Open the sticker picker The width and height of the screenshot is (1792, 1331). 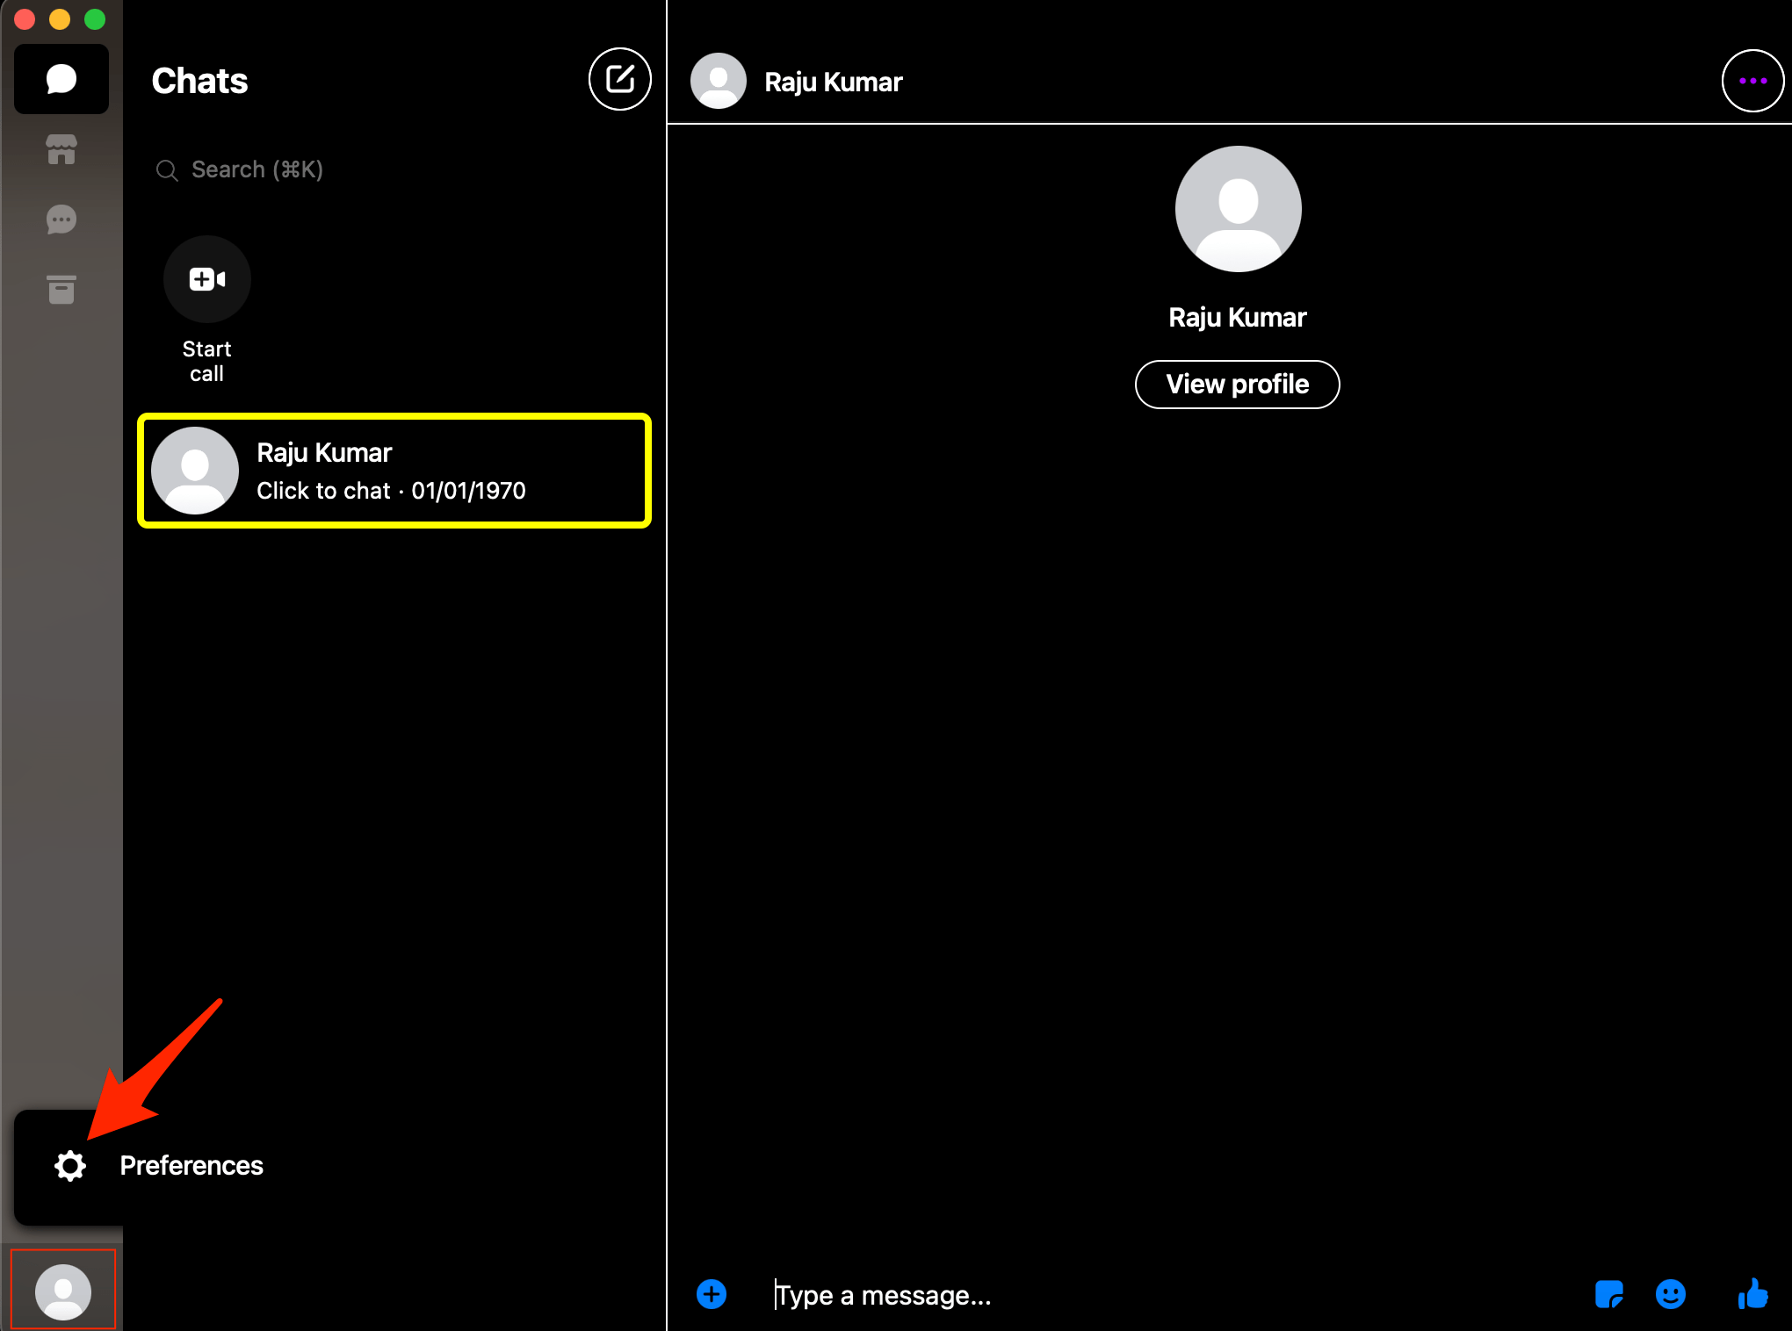click(1610, 1294)
